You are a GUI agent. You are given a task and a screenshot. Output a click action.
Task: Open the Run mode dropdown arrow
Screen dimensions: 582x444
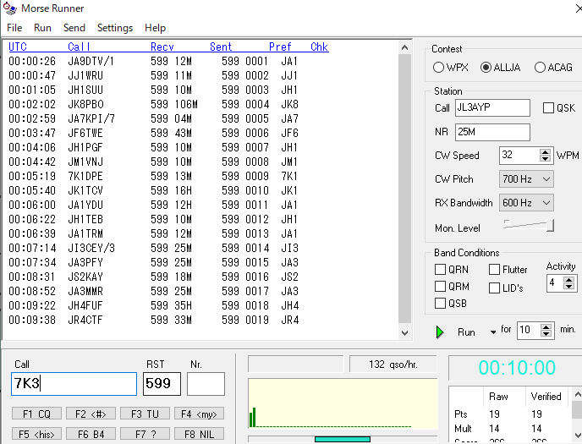click(493, 332)
